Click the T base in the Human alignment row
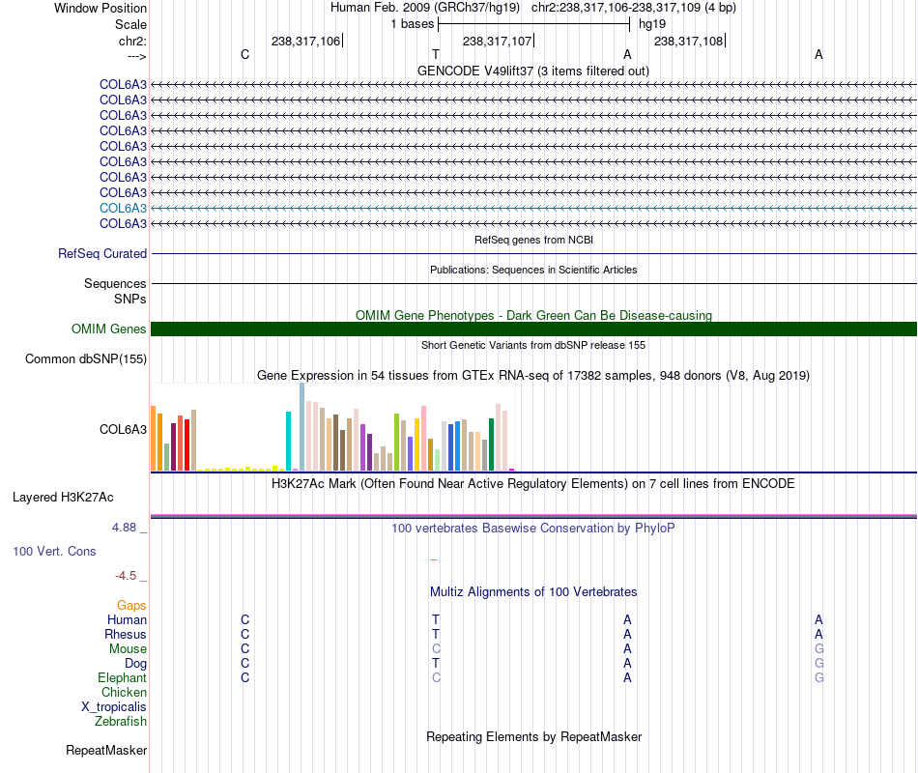The height and width of the screenshot is (773, 918). point(436,619)
